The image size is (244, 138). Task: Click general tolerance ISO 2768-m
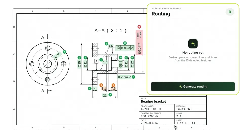tap(149, 116)
